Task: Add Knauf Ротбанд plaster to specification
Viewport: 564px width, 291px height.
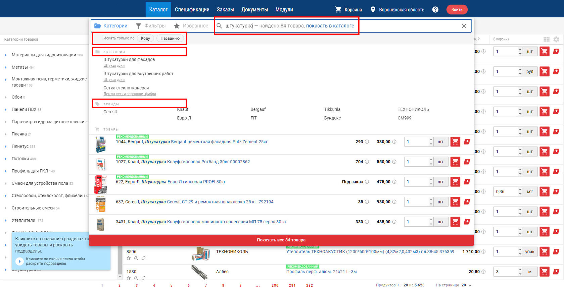Action: tap(467, 162)
